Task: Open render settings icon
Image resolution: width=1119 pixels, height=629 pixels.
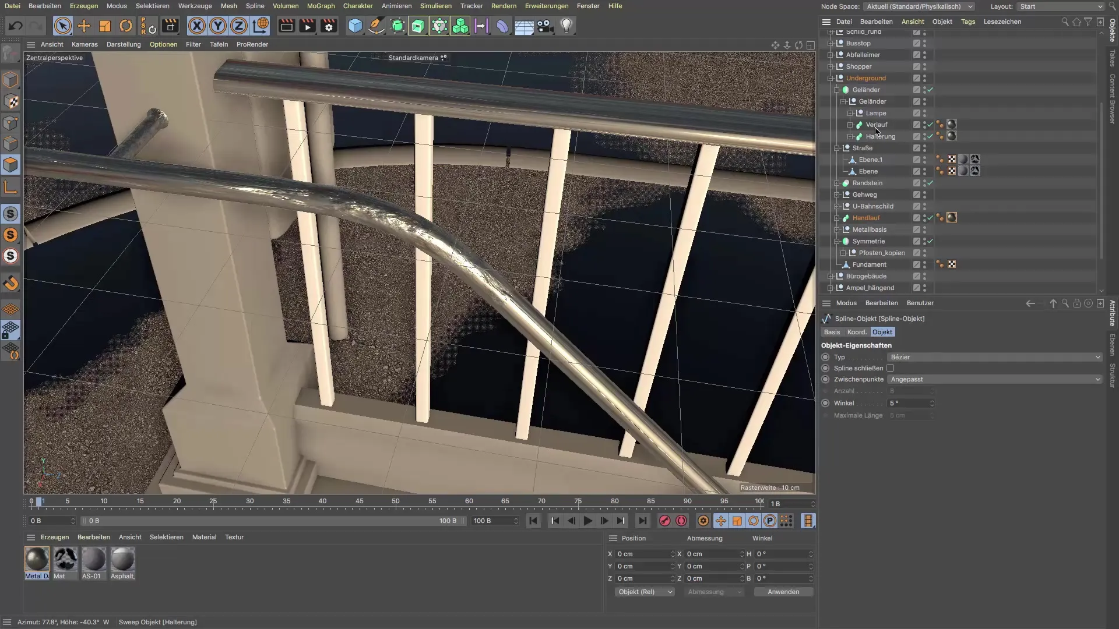Action: (x=329, y=26)
